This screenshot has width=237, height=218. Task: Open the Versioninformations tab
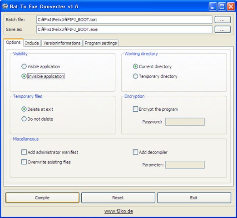(62, 43)
